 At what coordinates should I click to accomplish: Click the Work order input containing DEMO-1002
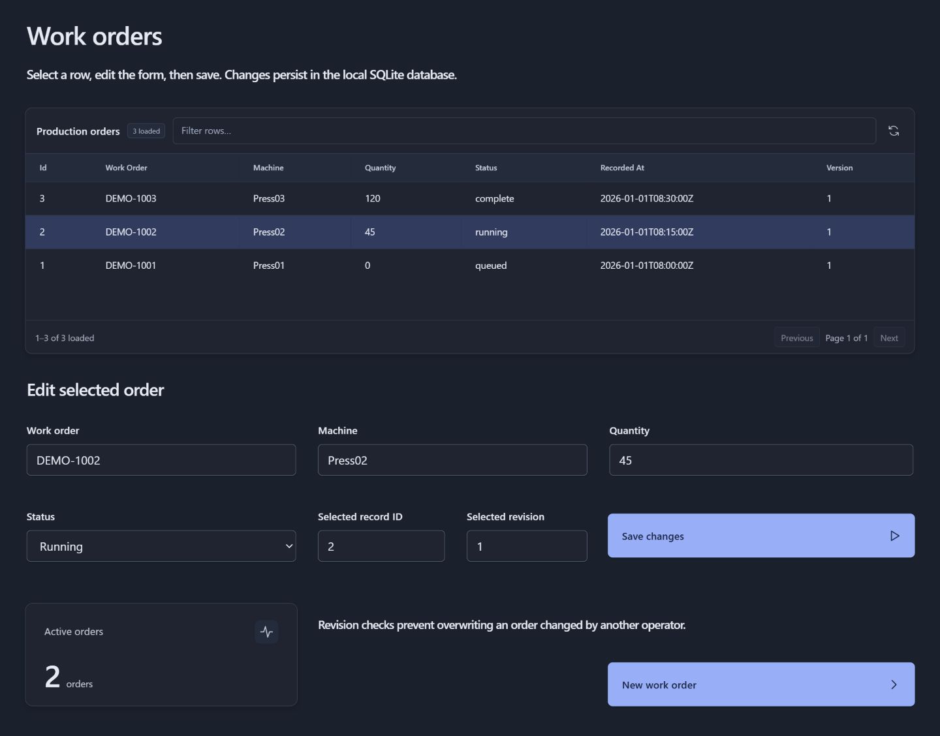point(161,460)
